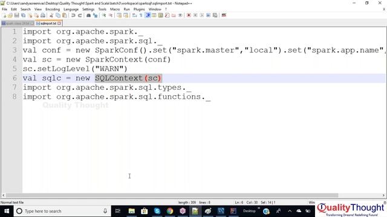The image size is (387, 217).
Task: Click the horizontal scrollbar thumb
Action: (172, 195)
